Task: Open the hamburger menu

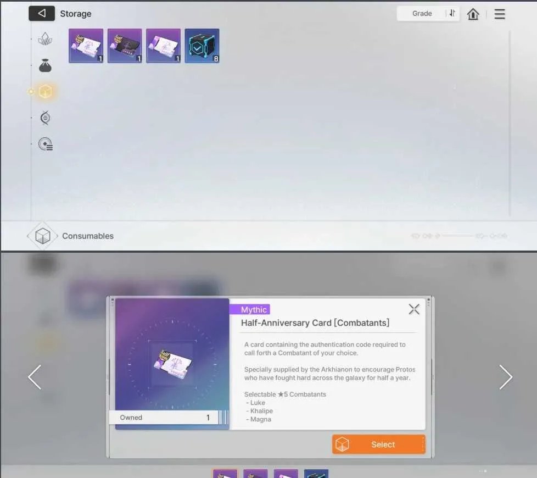Action: (500, 14)
